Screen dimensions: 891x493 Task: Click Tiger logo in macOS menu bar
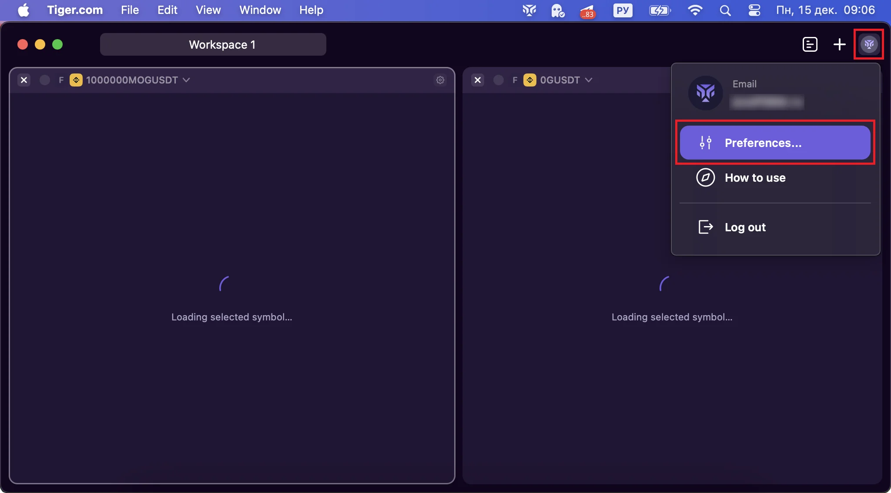(x=529, y=10)
